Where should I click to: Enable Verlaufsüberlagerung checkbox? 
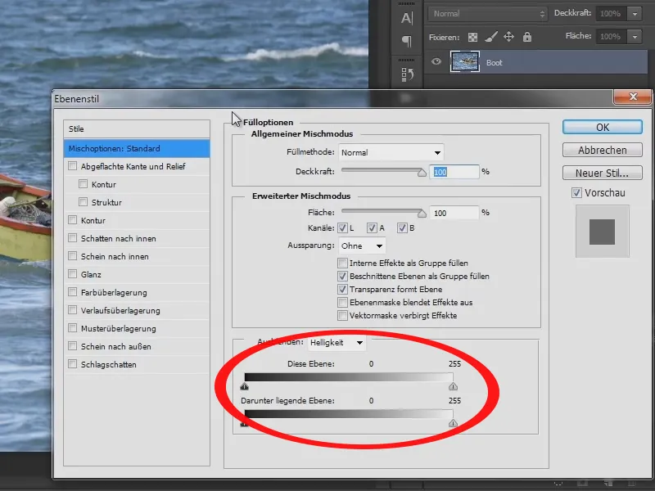(72, 310)
